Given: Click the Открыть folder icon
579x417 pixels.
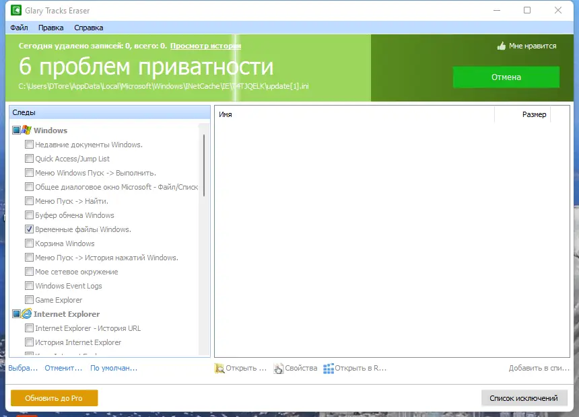Looking at the screenshot, I should pos(219,369).
